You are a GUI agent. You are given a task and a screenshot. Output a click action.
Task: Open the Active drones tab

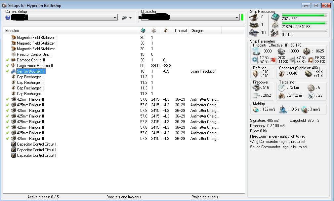(x=43, y=197)
